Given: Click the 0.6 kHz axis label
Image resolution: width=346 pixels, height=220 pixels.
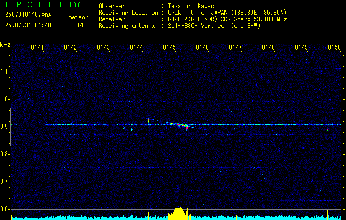Looking at the screenshot, I should click(x=4, y=209).
